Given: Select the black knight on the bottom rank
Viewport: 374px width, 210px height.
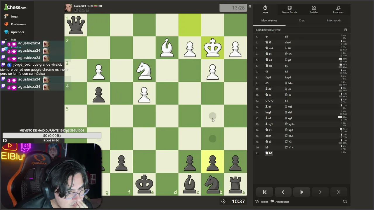Looking at the screenshot, I should coord(212,184).
